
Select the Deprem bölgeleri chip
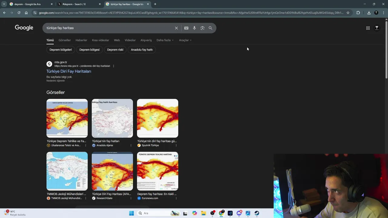pos(61,50)
